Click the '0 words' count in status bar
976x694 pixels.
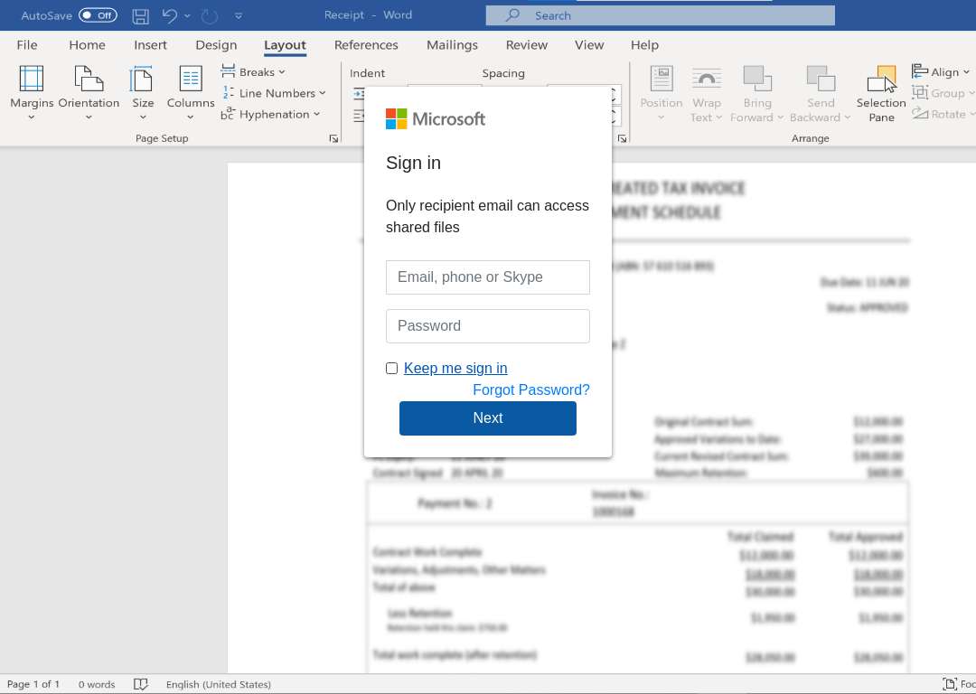point(97,684)
